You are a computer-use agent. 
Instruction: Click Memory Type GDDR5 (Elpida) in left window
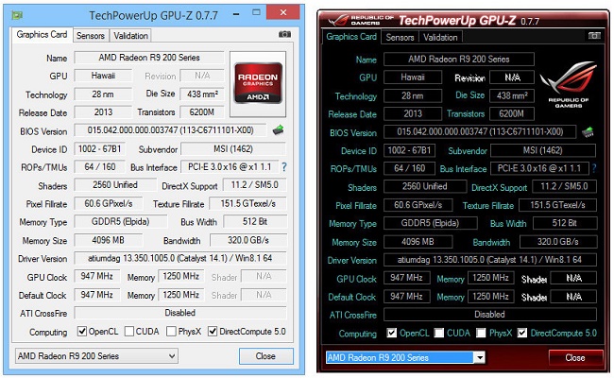tap(121, 221)
